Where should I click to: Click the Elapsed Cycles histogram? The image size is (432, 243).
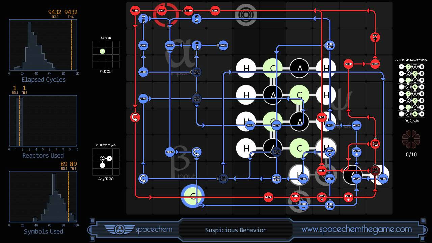43,45
